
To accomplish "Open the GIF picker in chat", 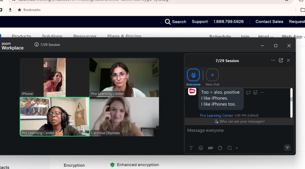I will pyautogui.click(x=211, y=148).
